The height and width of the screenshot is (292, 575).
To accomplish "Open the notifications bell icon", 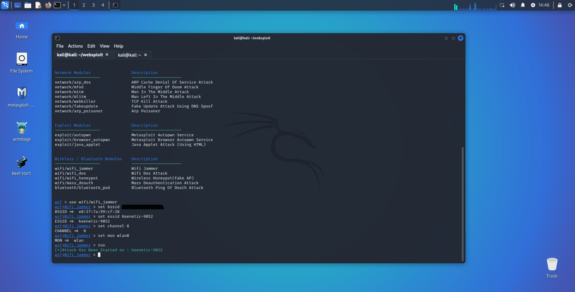I will click(x=523, y=5).
